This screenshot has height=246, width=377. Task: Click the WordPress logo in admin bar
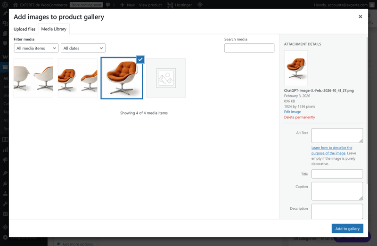(x=6, y=5)
